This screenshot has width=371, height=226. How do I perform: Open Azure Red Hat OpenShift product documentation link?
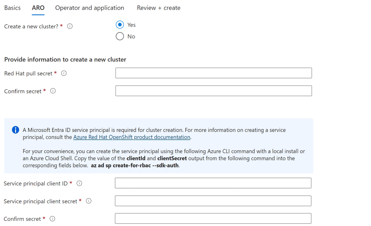(132, 137)
